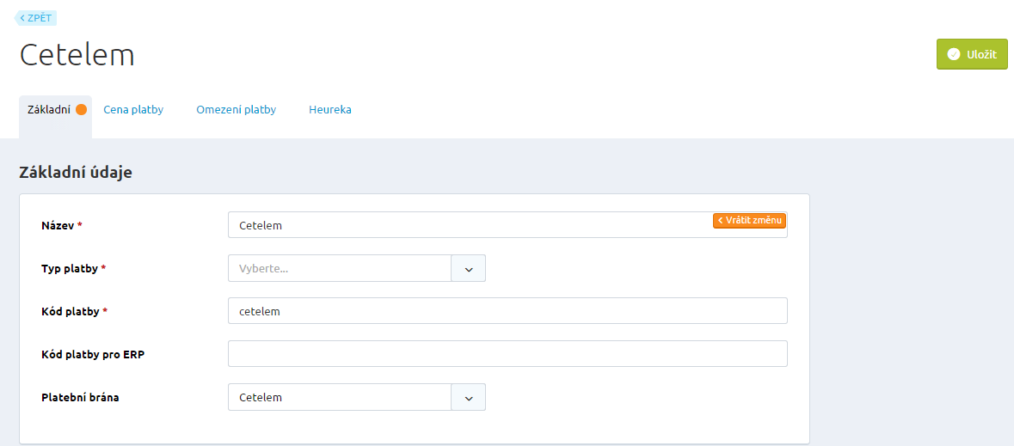Revert the name with Vrátit změnu

pos(749,220)
